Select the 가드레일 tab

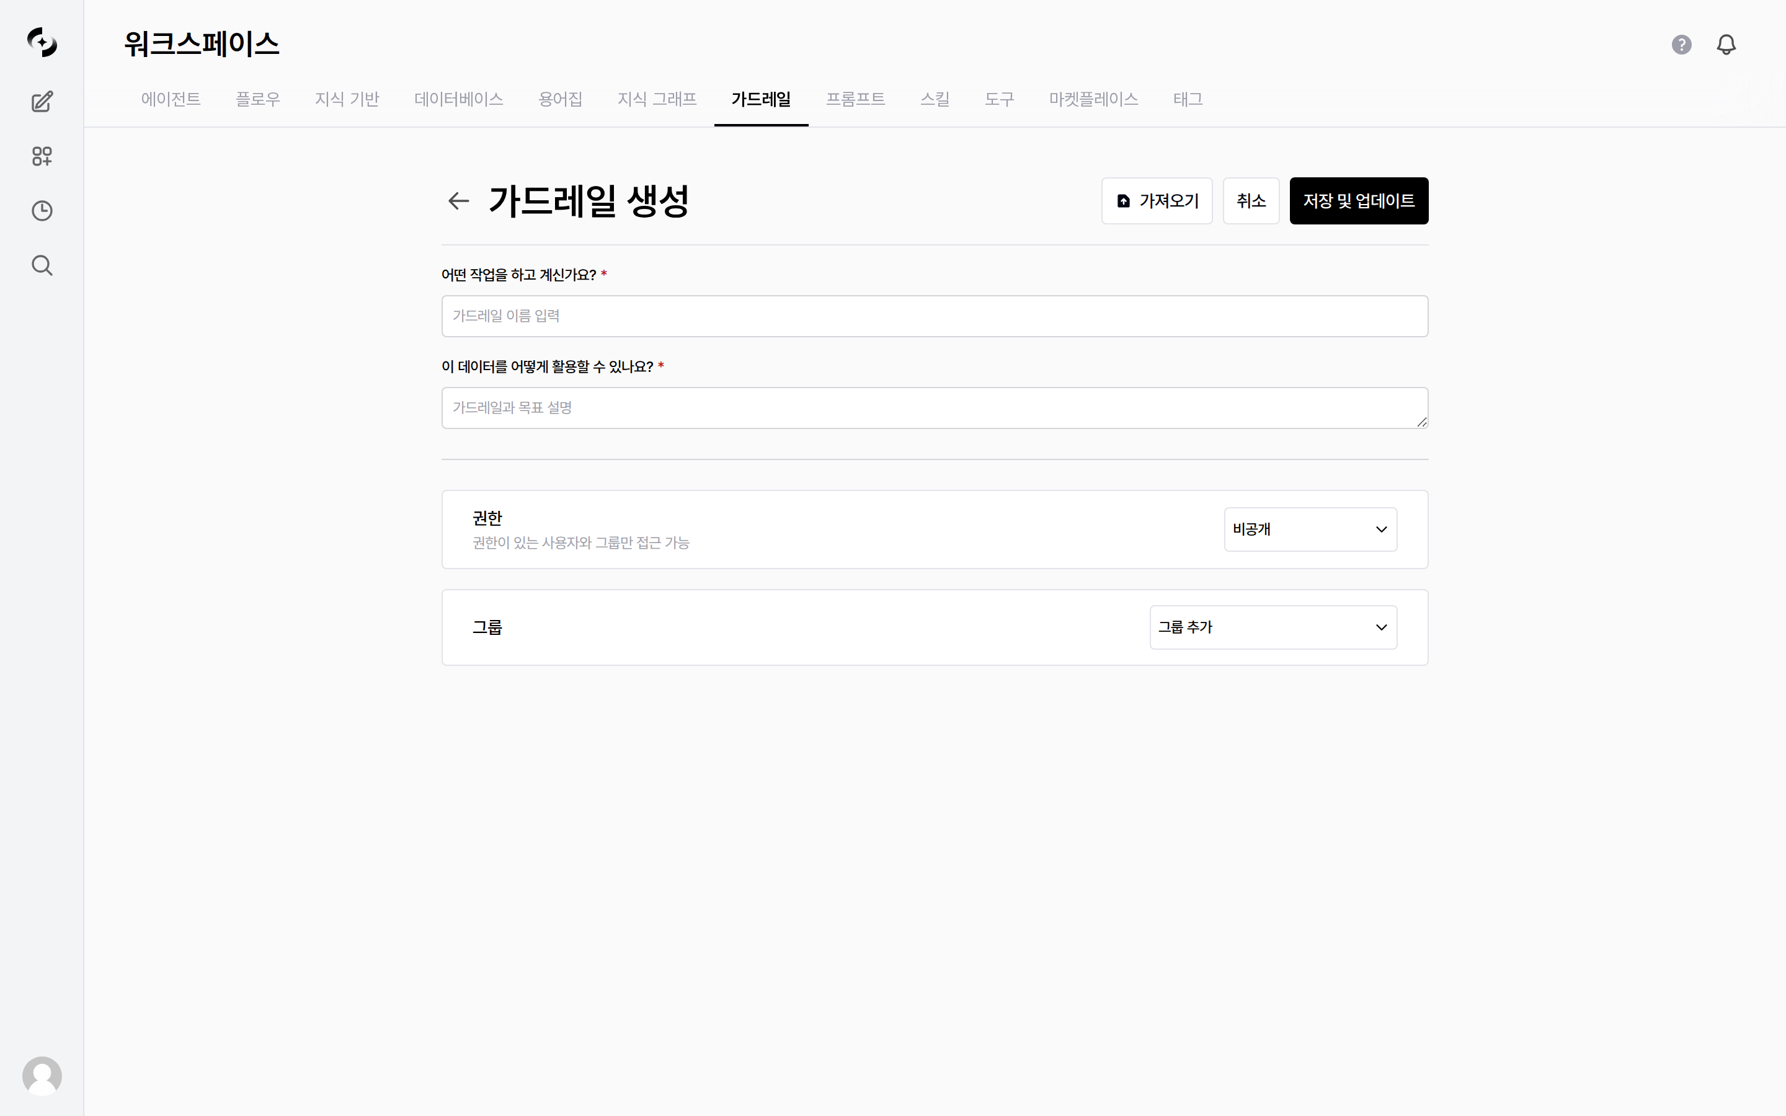pyautogui.click(x=761, y=99)
